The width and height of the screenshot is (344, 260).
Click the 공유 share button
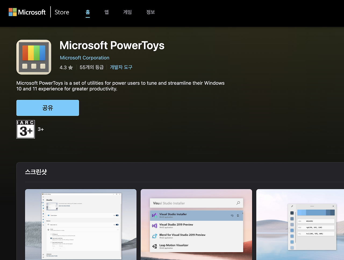click(48, 108)
